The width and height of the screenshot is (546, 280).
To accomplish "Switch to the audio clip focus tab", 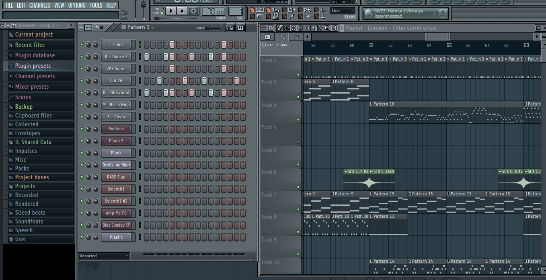I will click(x=267, y=37).
